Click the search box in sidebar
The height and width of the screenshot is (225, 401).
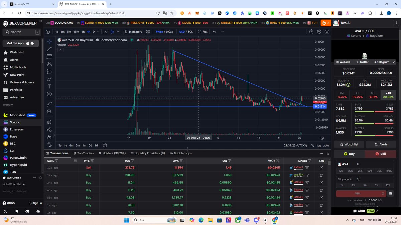[21, 32]
